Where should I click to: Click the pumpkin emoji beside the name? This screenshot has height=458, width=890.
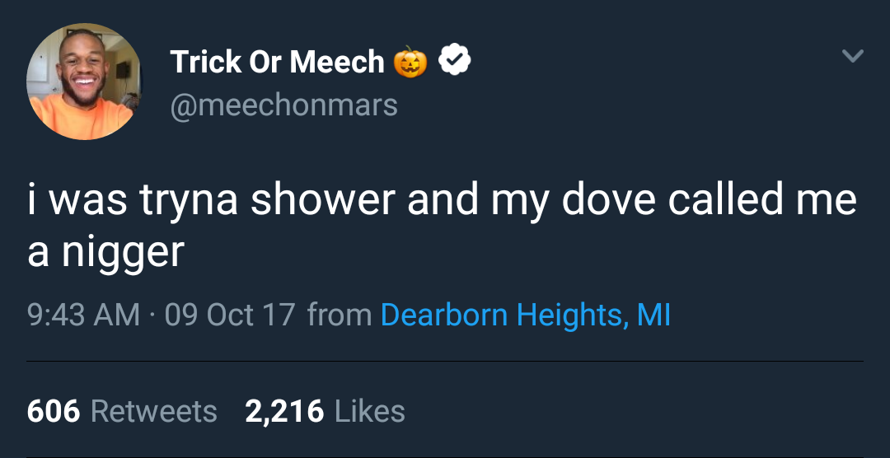coord(410,62)
